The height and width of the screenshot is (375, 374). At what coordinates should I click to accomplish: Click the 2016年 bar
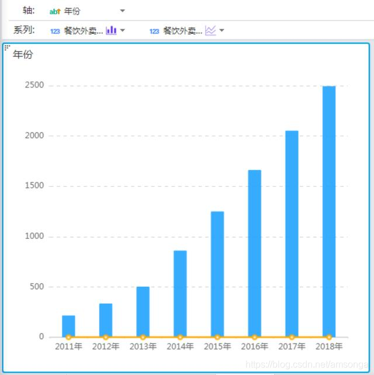tap(255, 254)
